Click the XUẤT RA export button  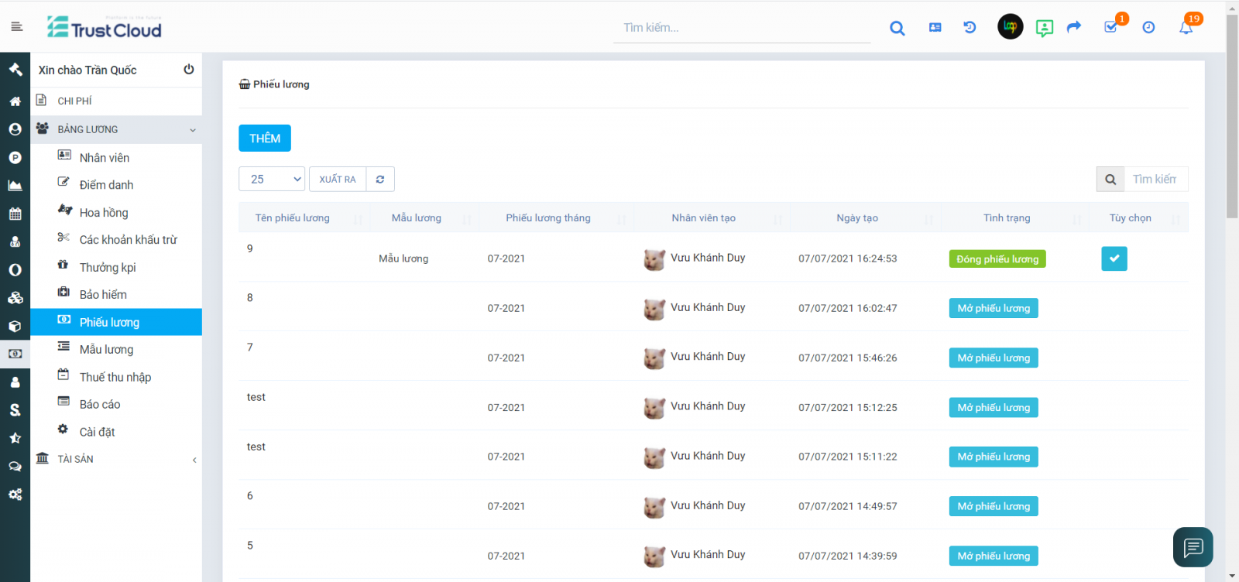tap(338, 180)
